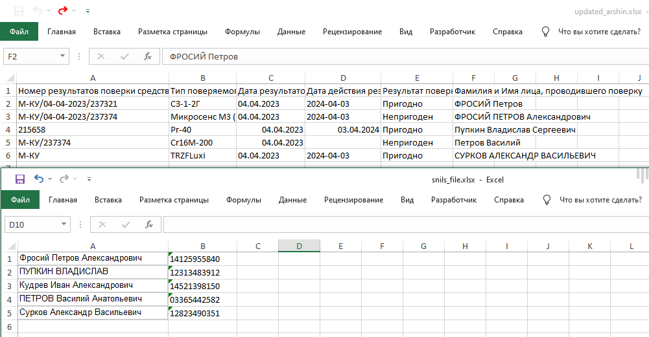
Task: Open the Разработчик tab in updated_arshin window
Action: pyautogui.click(x=453, y=32)
